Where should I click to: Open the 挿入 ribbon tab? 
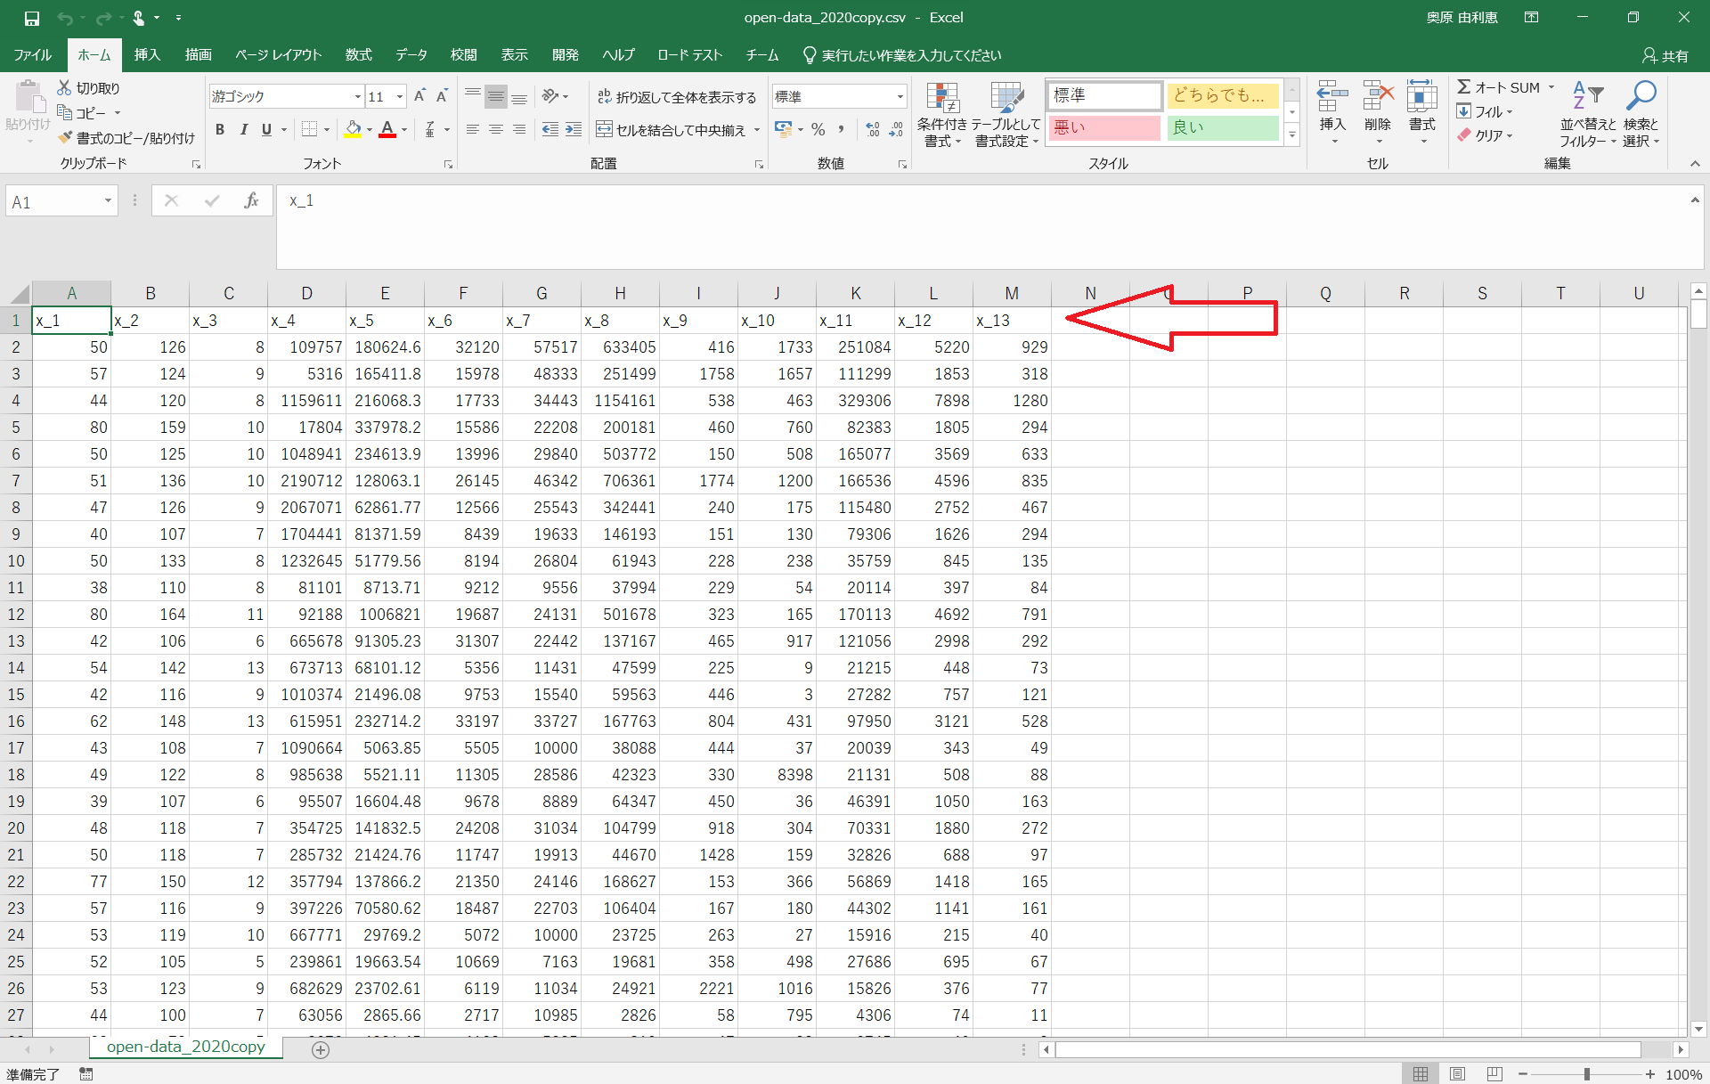coord(147,55)
